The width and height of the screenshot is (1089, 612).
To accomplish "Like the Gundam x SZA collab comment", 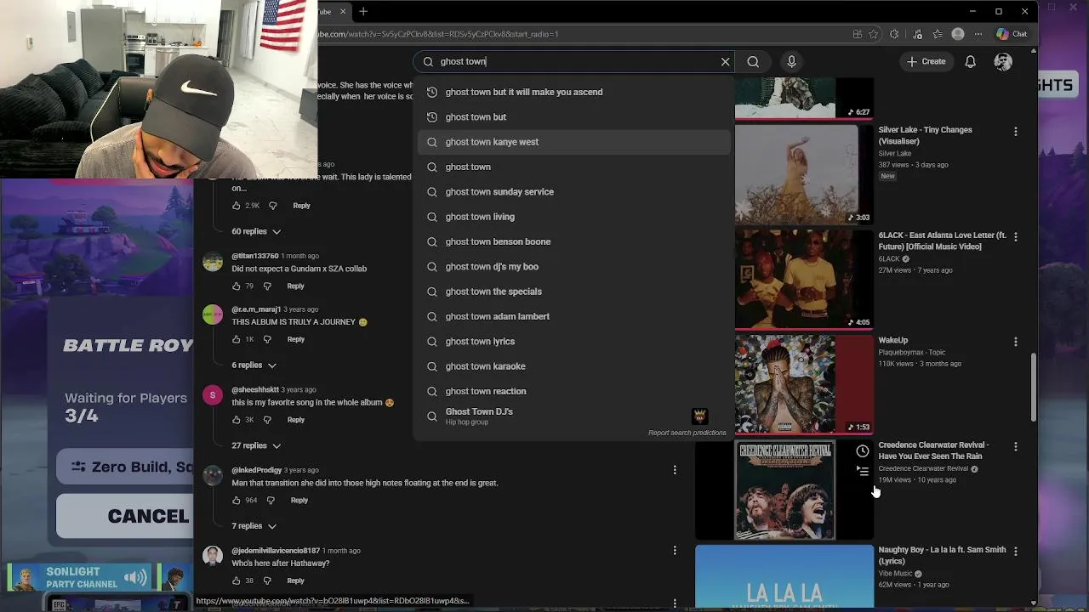I will tap(237, 286).
